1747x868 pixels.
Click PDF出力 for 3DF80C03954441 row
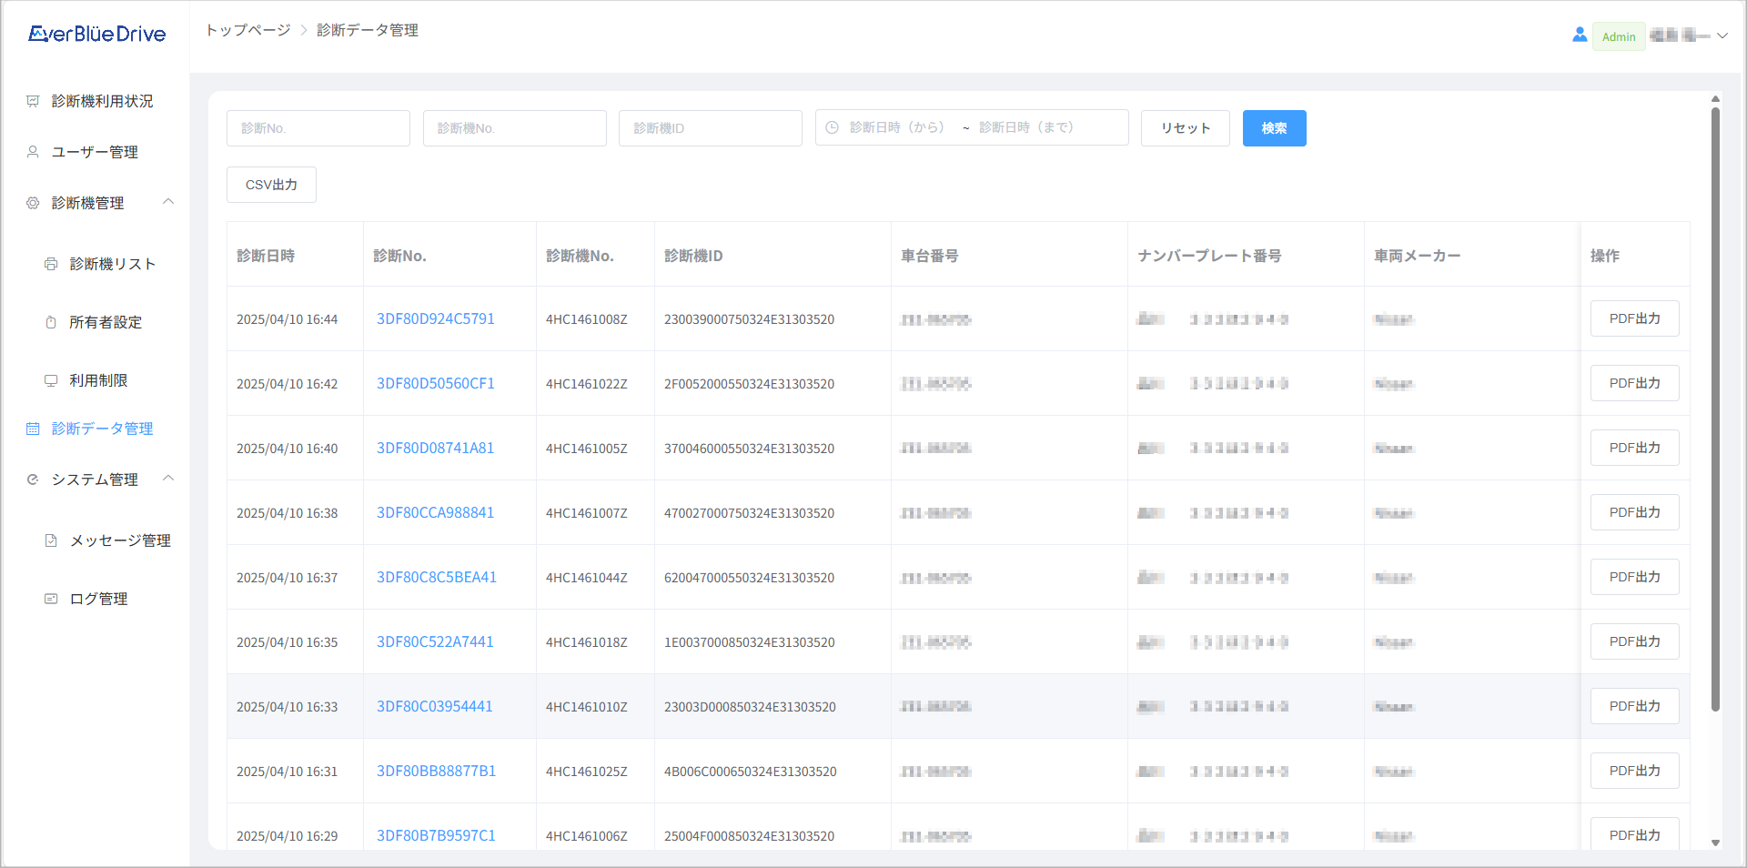click(1634, 706)
